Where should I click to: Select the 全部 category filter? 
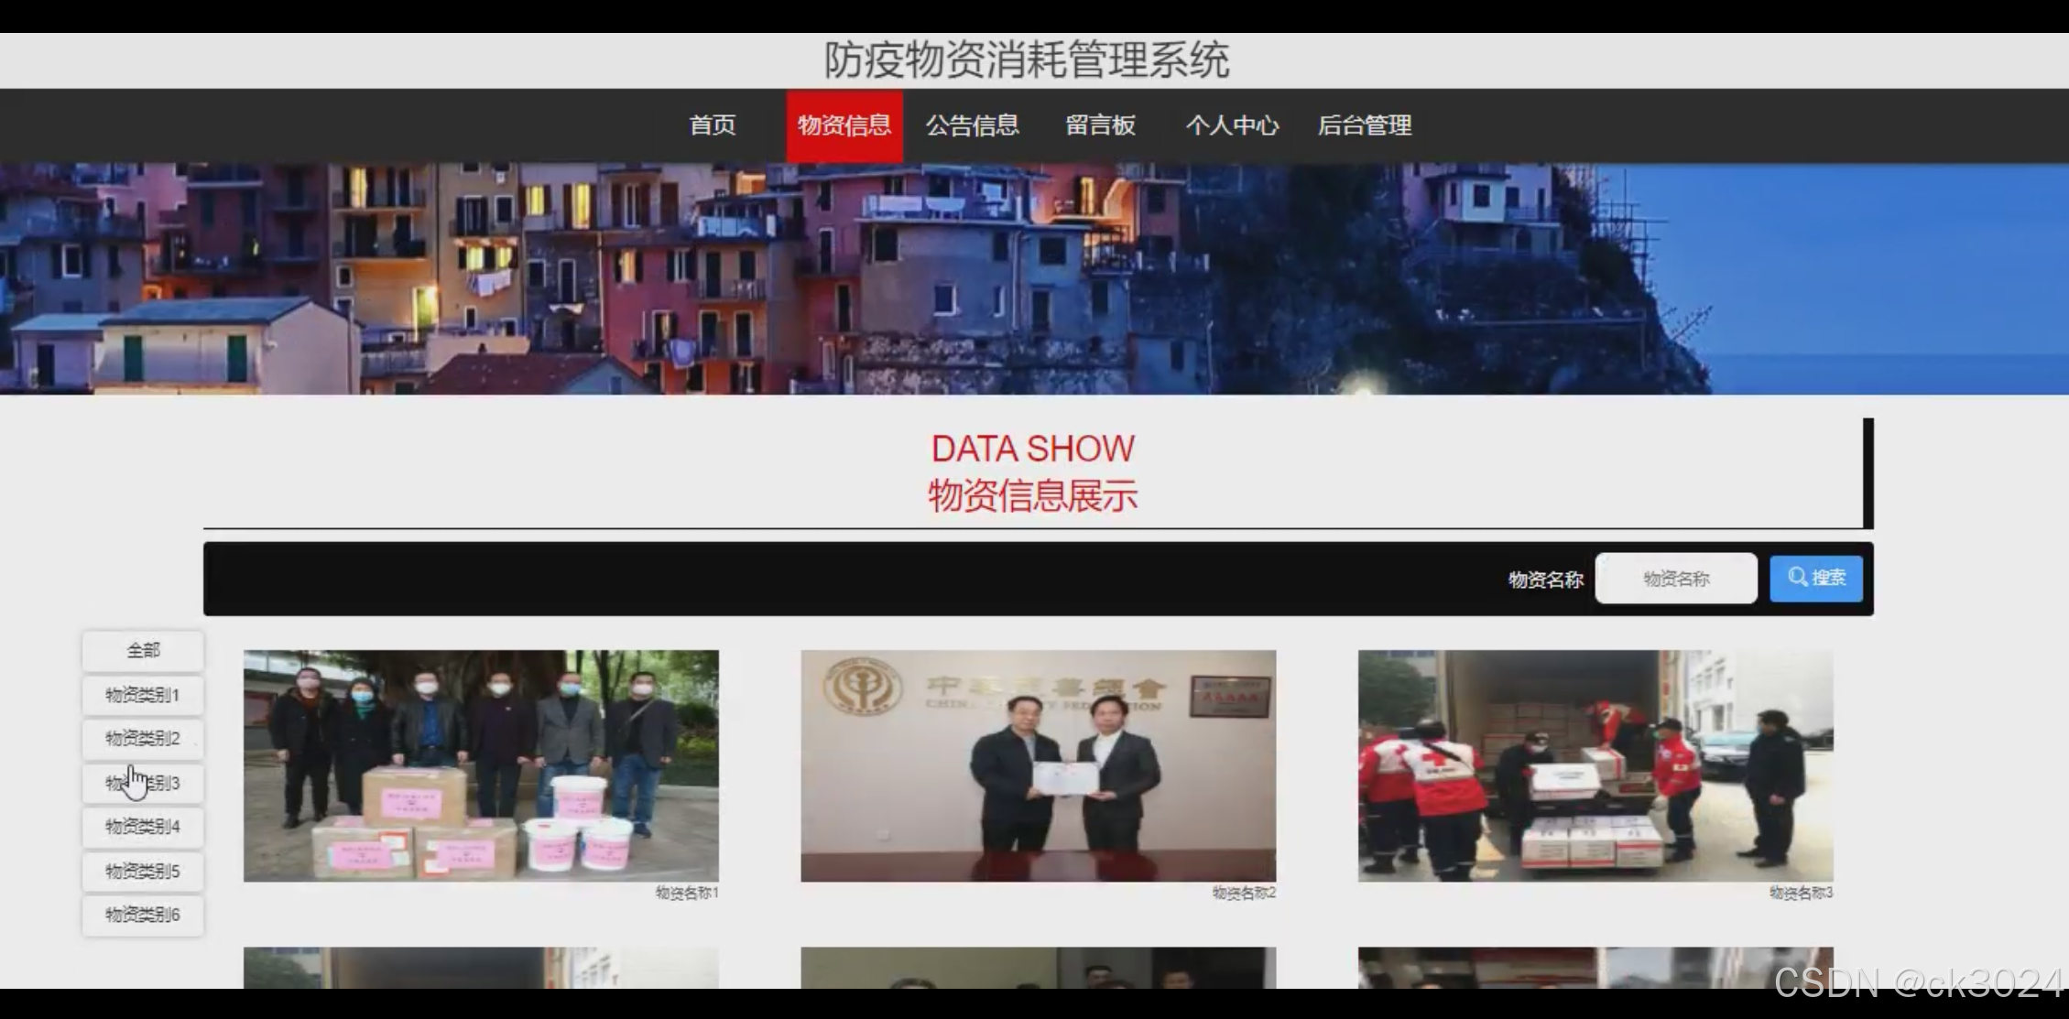click(143, 650)
